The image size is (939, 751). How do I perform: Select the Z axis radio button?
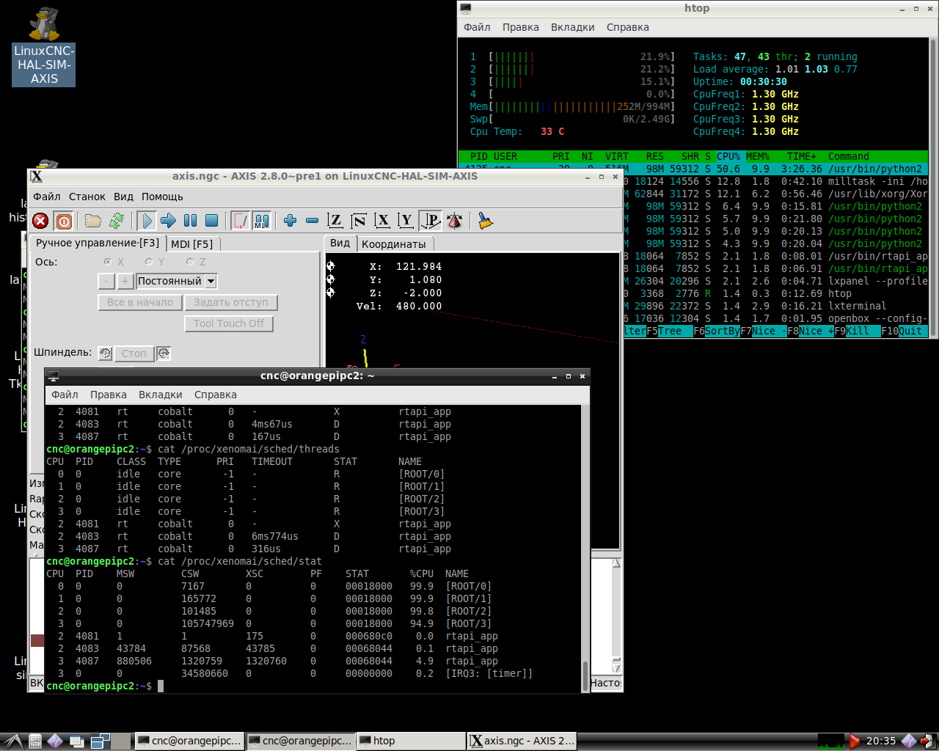(190, 262)
